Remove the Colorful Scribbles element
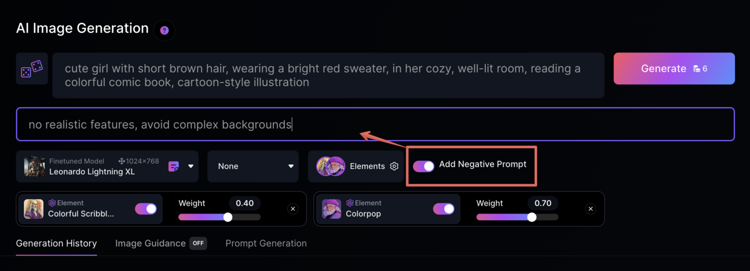This screenshot has width=750, height=271. click(x=292, y=209)
